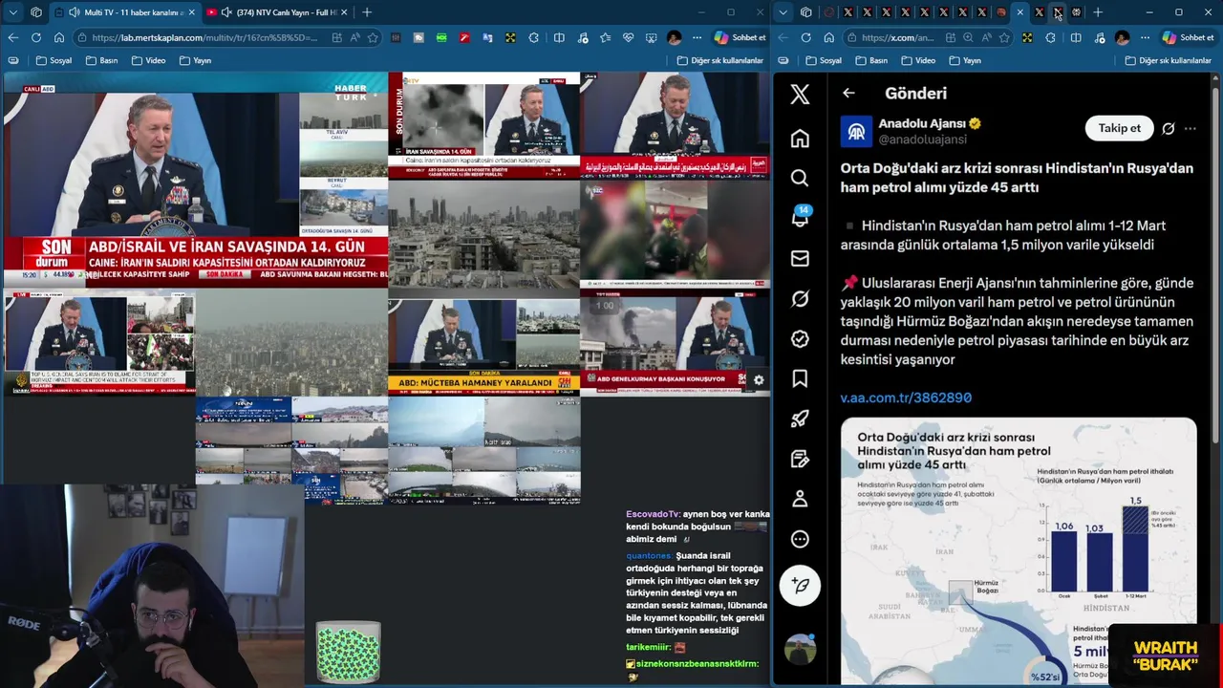Open Video bookmarks folder in x.com window

(918, 60)
